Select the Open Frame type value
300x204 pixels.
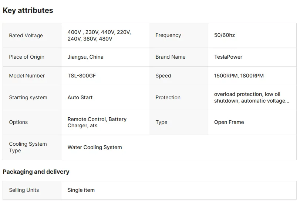229,122
